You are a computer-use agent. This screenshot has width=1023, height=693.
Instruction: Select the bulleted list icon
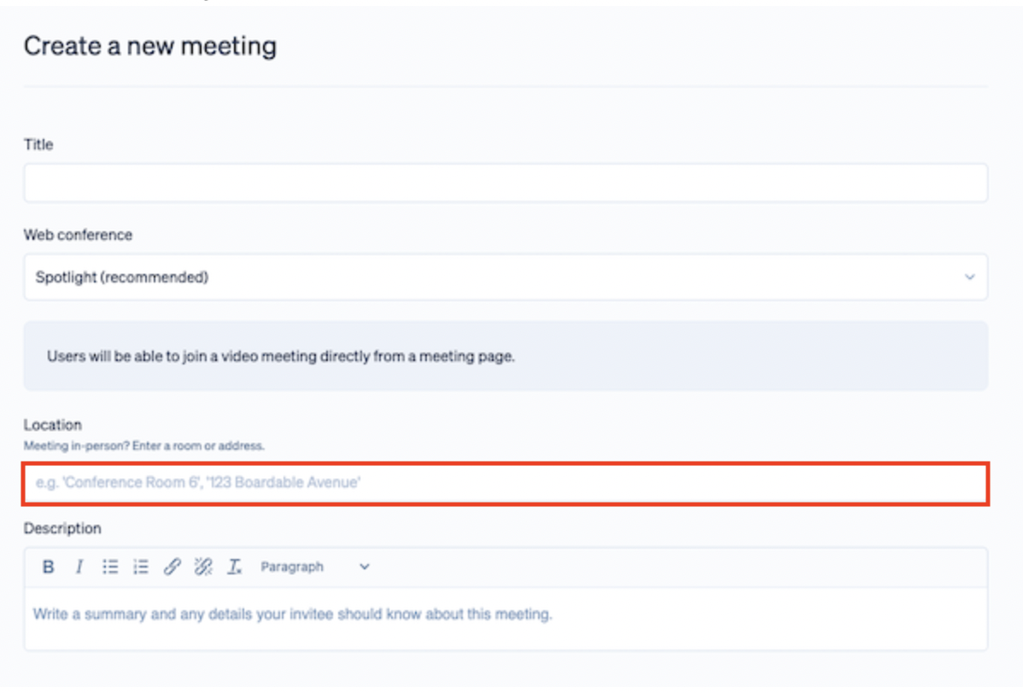click(110, 566)
